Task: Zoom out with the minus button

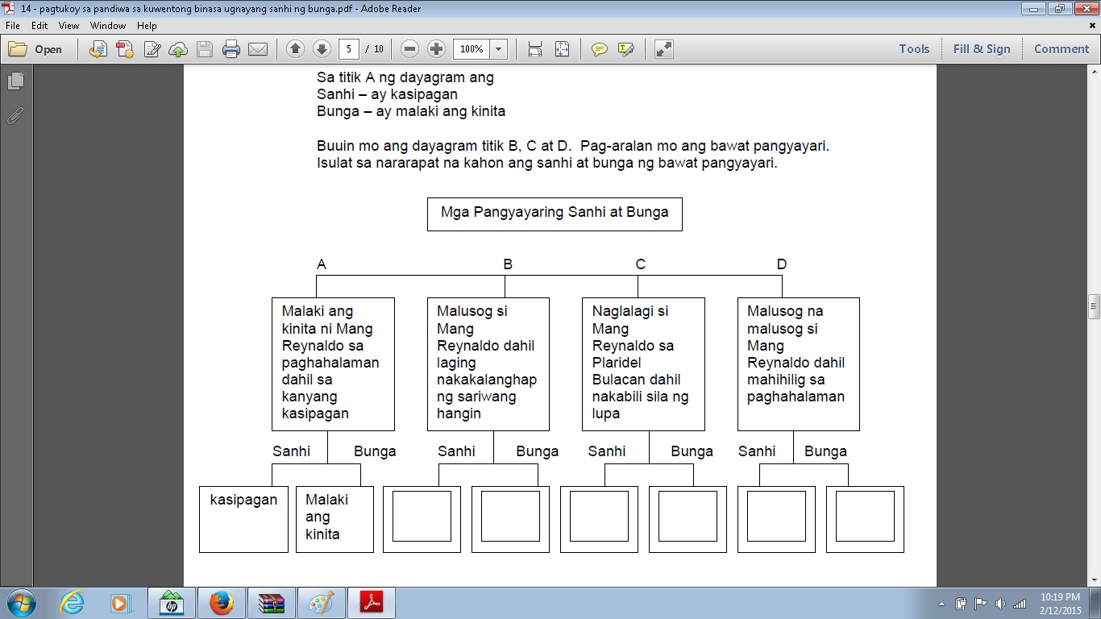Action: tap(409, 49)
